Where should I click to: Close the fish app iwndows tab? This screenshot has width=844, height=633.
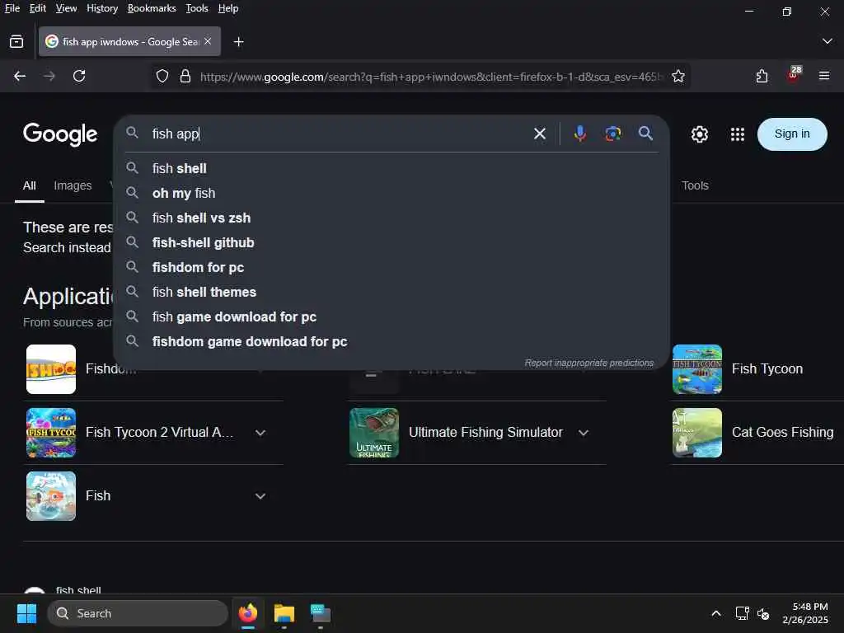[x=208, y=41]
